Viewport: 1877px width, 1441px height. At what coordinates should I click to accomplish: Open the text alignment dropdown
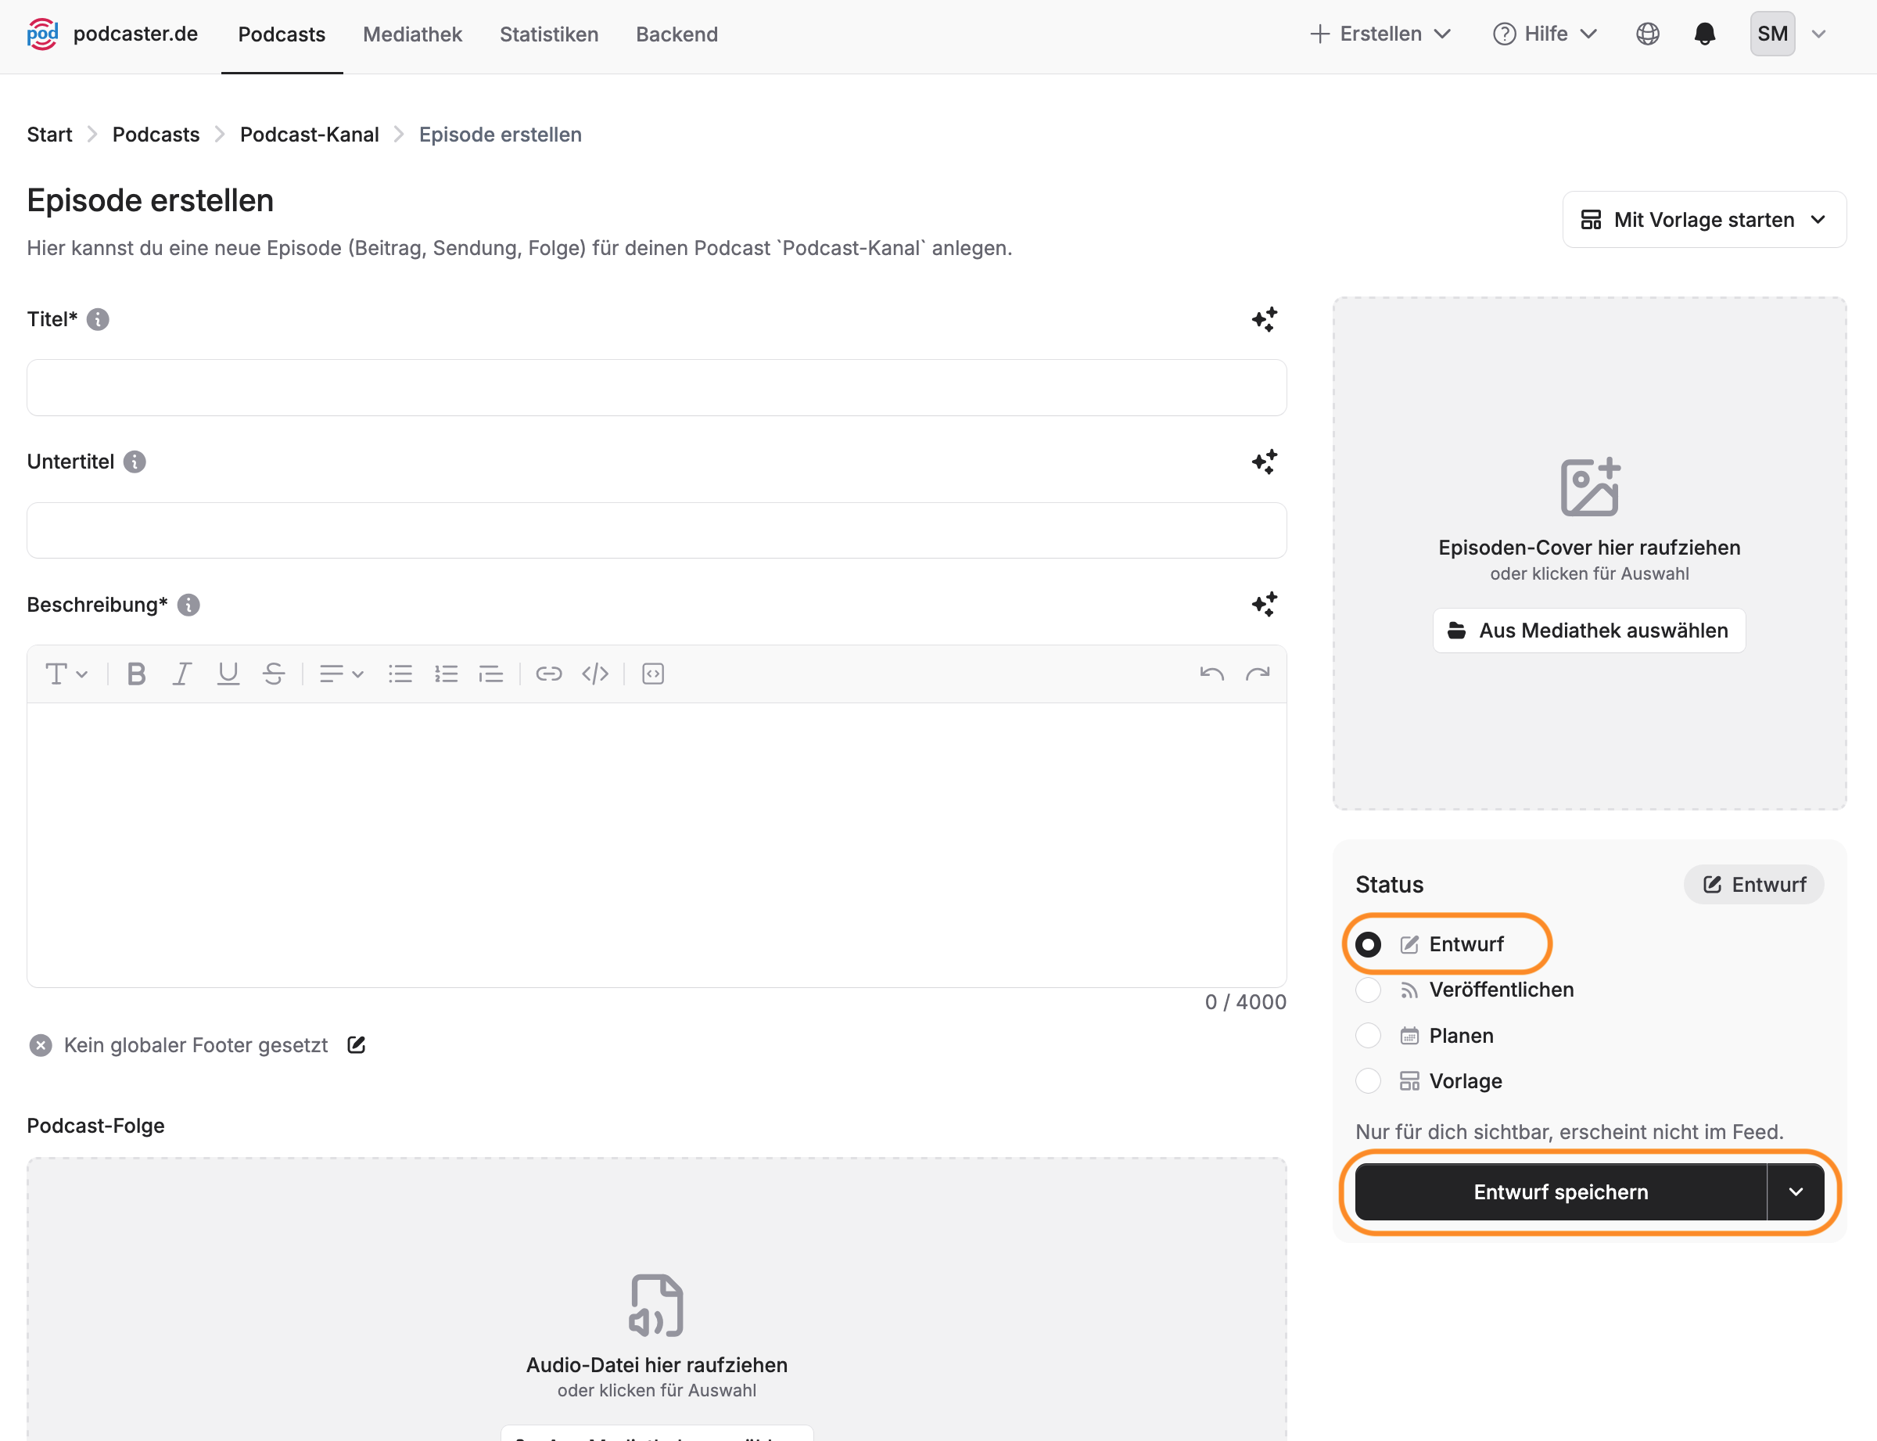click(x=341, y=674)
